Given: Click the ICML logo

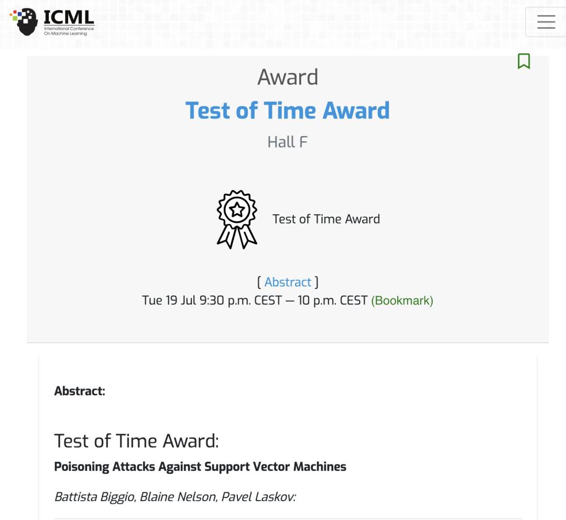Looking at the screenshot, I should click(50, 21).
